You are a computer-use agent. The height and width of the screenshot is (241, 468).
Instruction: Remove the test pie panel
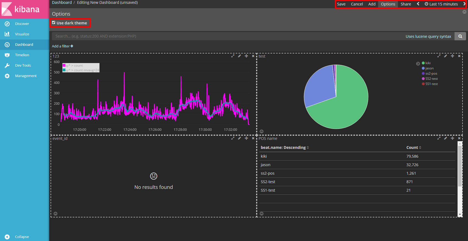459,56
